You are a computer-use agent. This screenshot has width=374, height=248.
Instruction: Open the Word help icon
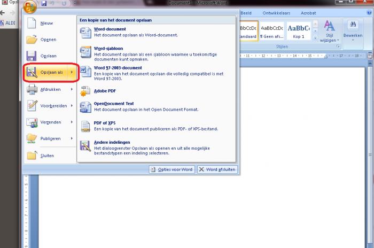click(x=369, y=12)
